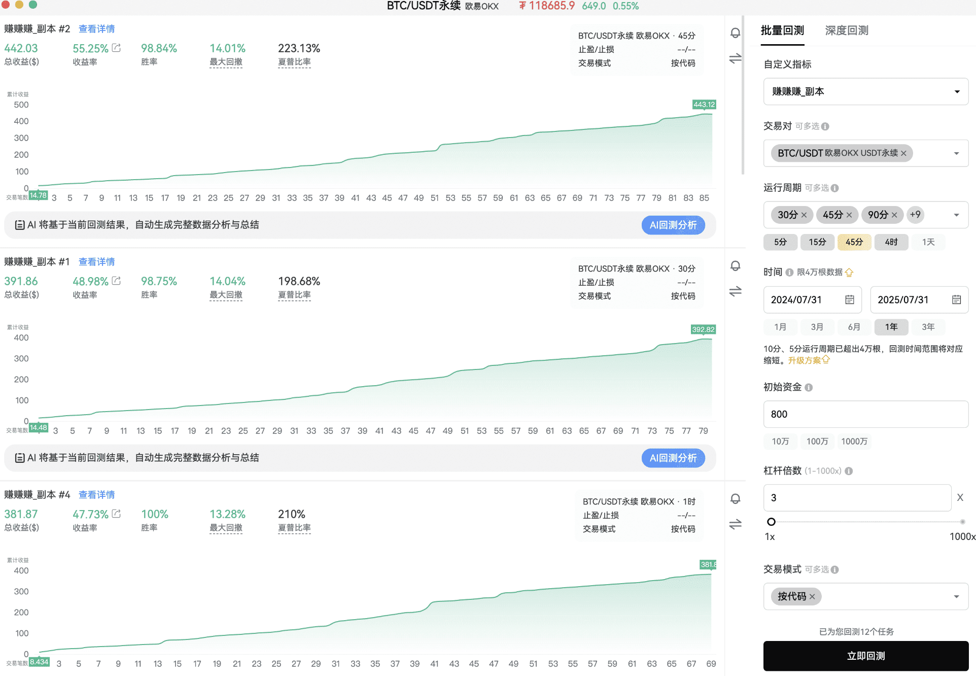Open 查看详情 for 赚赚赚_副本 #1
Screen dimensions: 976x676
(96, 262)
